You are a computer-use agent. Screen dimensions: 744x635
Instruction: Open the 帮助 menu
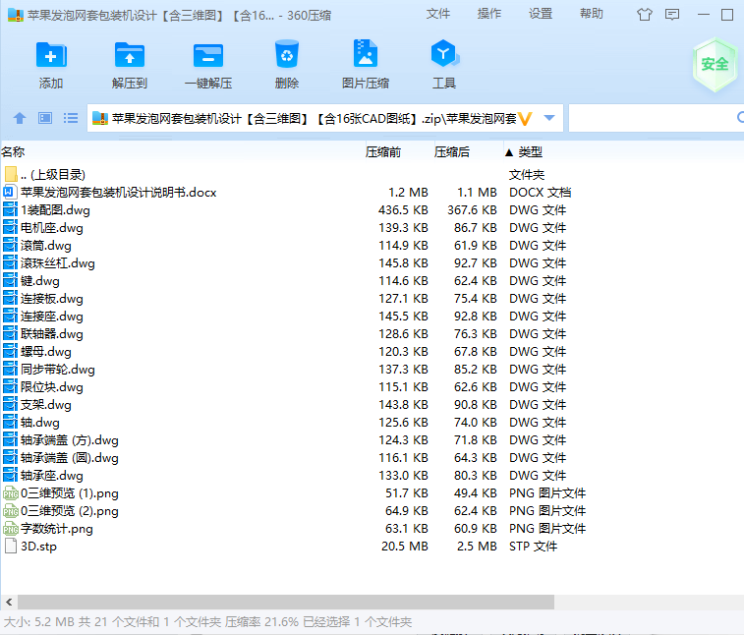pyautogui.click(x=592, y=14)
